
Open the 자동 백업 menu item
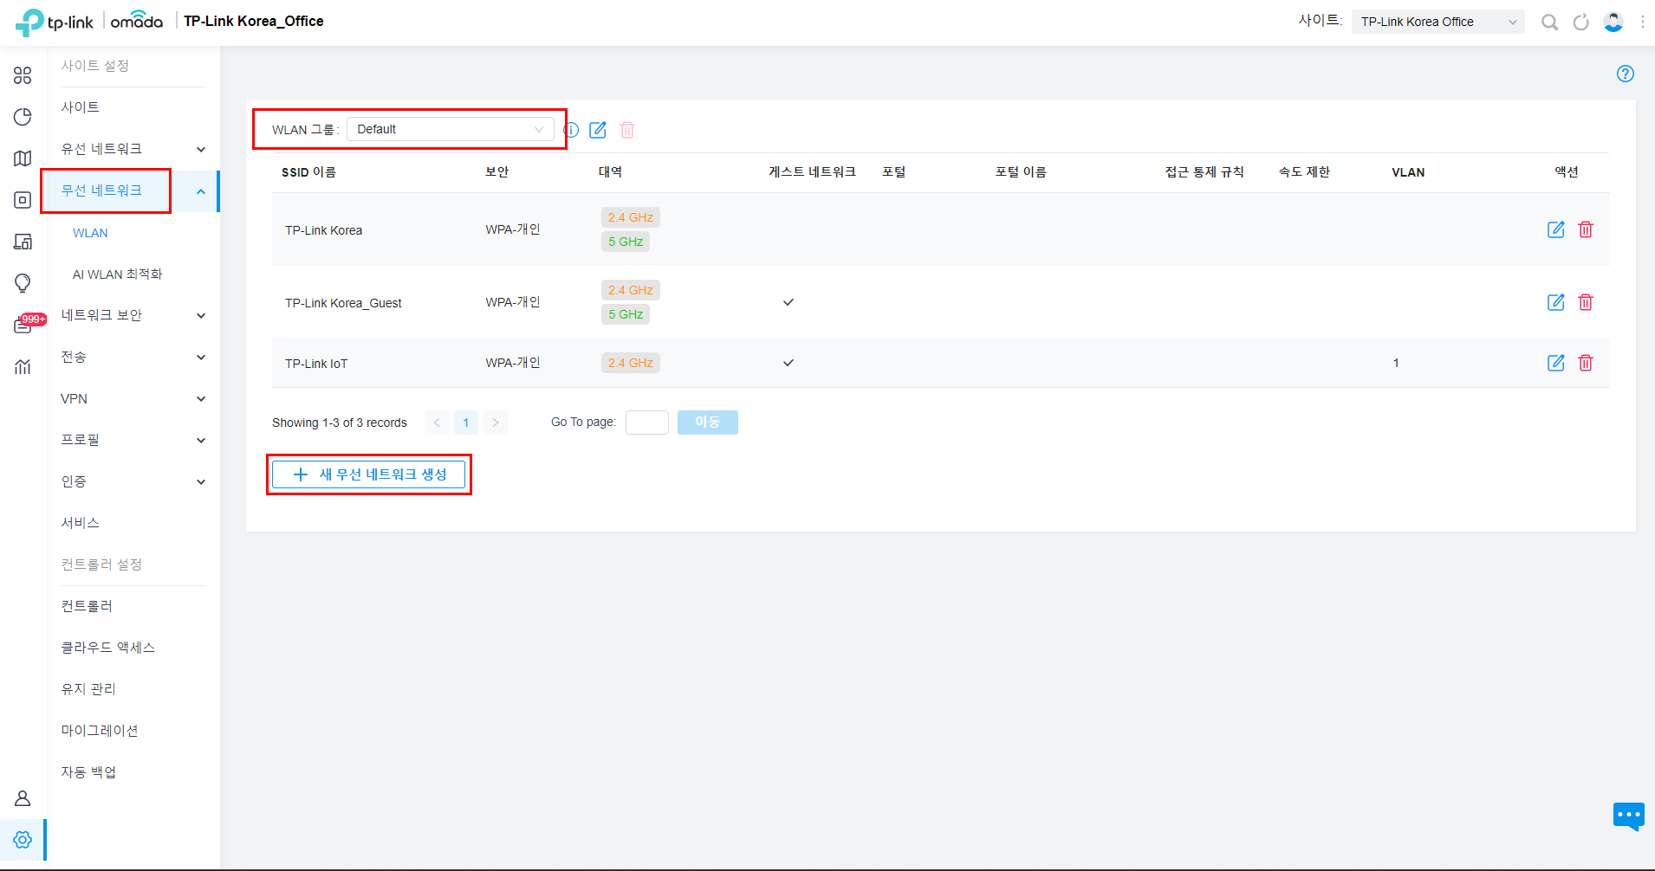point(88,772)
